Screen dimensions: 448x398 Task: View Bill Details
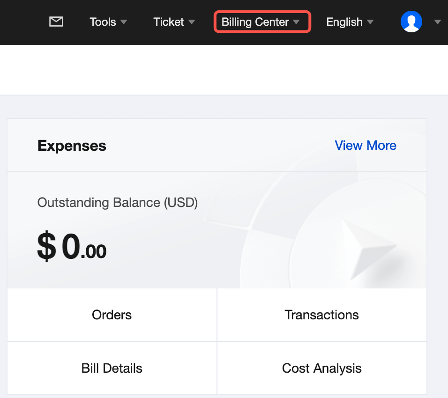pyautogui.click(x=112, y=368)
